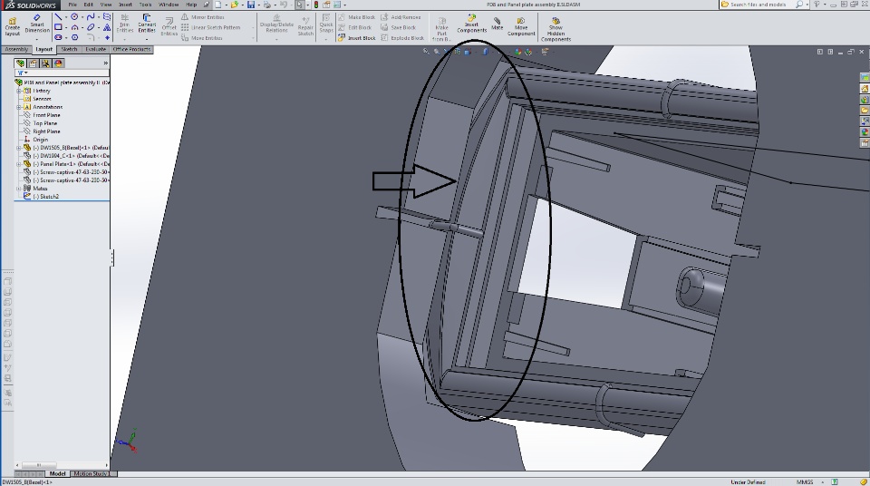Switch to the Evaluate tab
This screenshot has width=870, height=486.
pos(95,50)
